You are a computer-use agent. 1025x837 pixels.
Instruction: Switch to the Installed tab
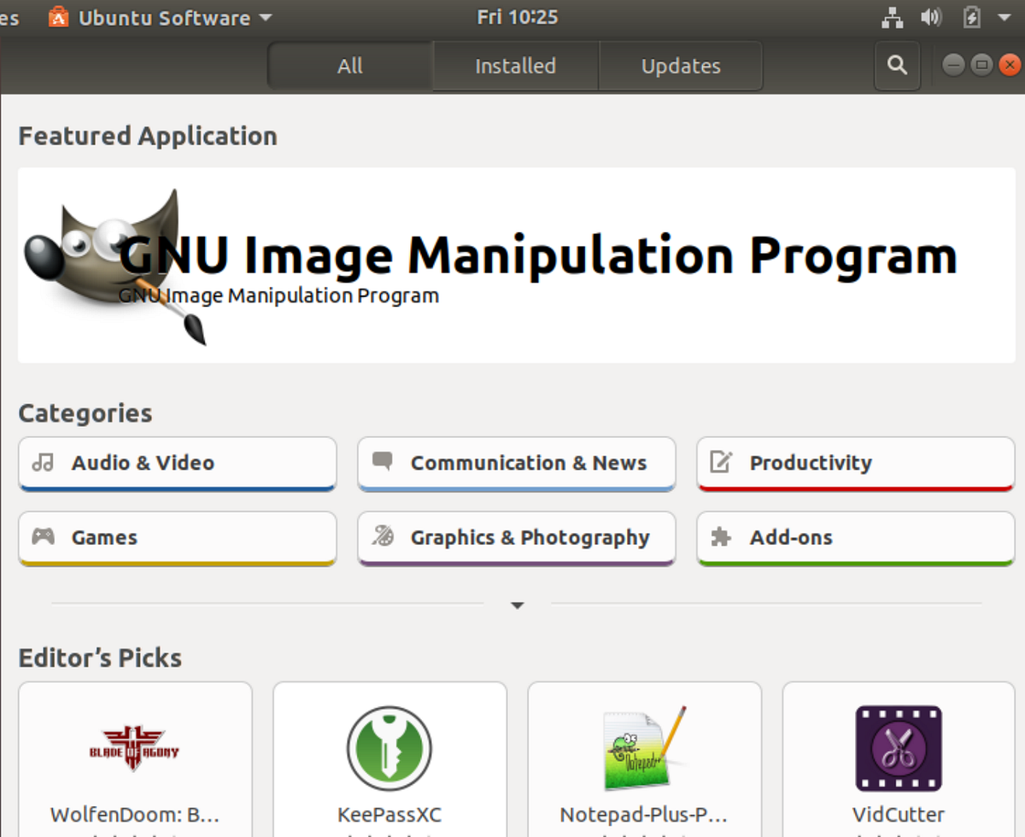click(x=514, y=65)
